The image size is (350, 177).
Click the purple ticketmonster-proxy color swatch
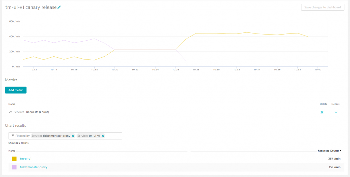[14, 167]
